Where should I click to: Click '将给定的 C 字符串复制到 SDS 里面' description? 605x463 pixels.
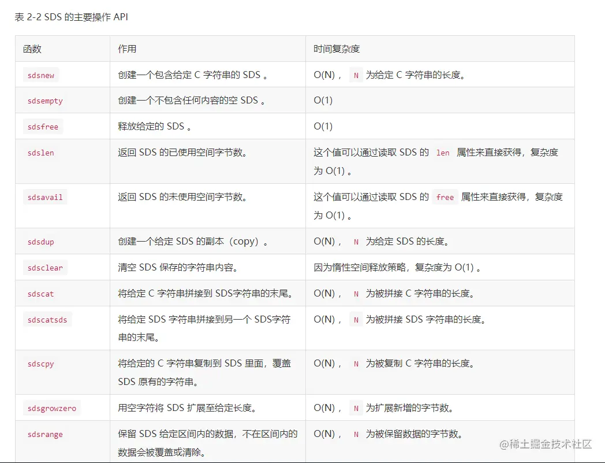coord(204,373)
